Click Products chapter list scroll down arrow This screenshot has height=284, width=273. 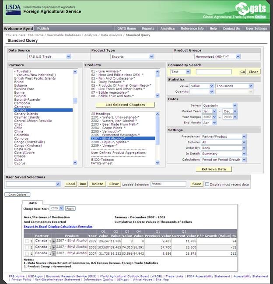tap(157, 95)
